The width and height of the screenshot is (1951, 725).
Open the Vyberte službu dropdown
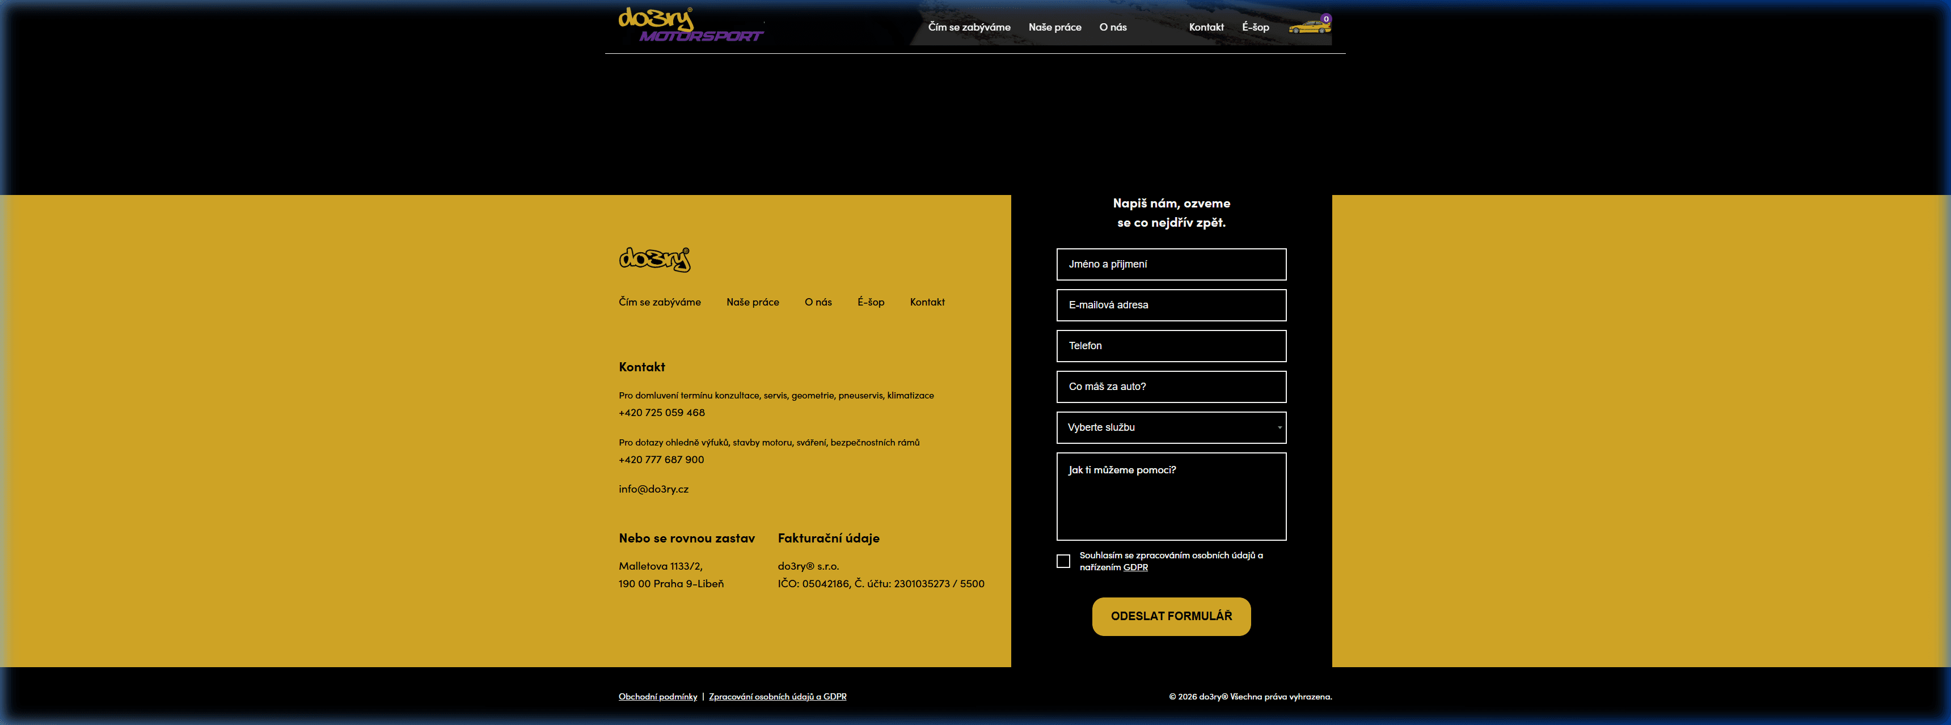coord(1170,427)
